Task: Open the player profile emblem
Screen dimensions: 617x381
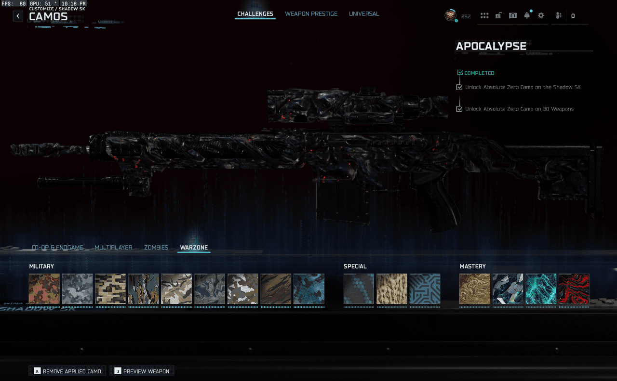Action: pyautogui.click(x=450, y=15)
